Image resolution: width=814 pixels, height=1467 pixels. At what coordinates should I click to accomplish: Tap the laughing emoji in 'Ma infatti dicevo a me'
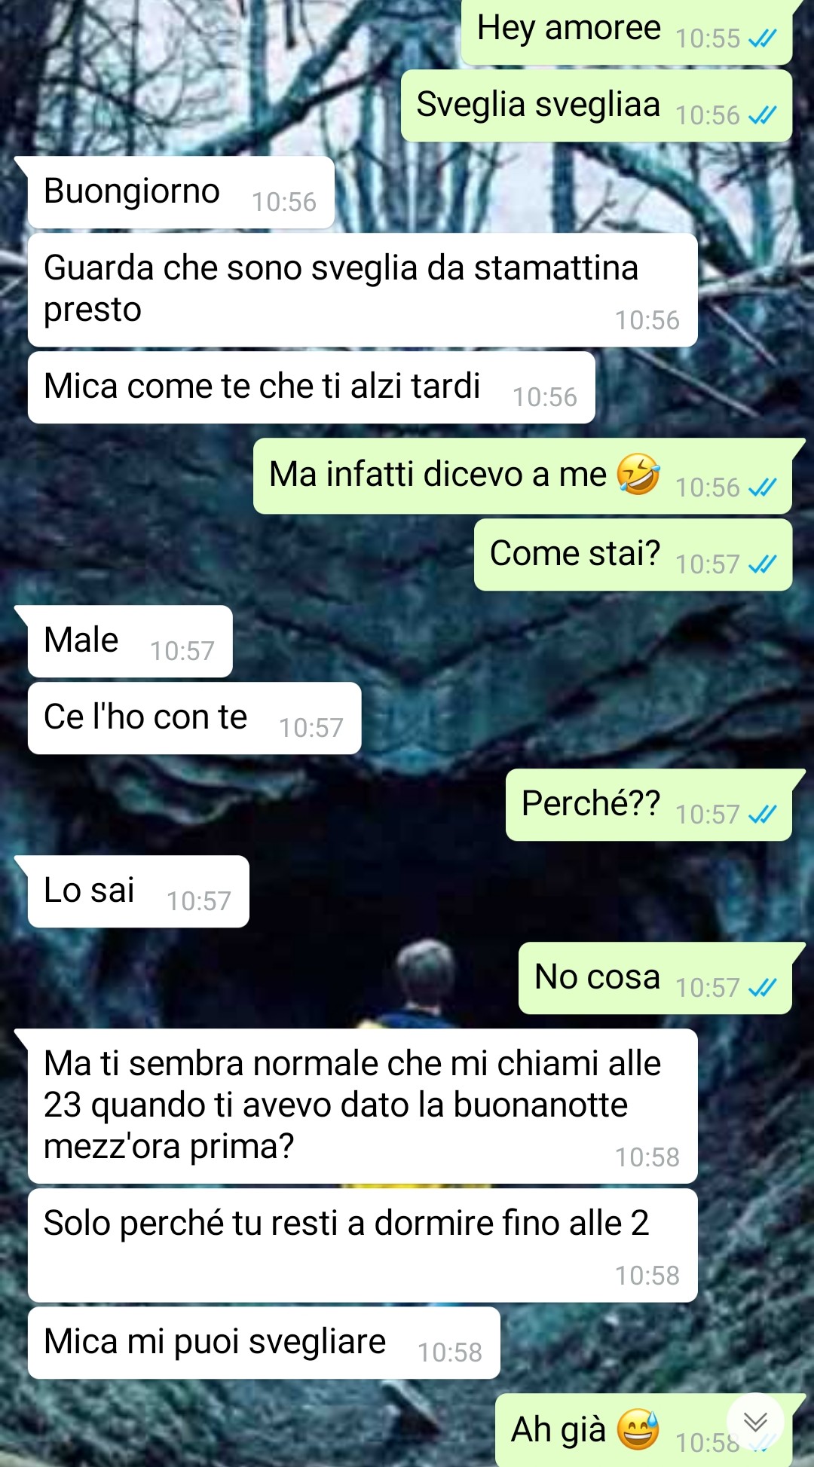[638, 474]
